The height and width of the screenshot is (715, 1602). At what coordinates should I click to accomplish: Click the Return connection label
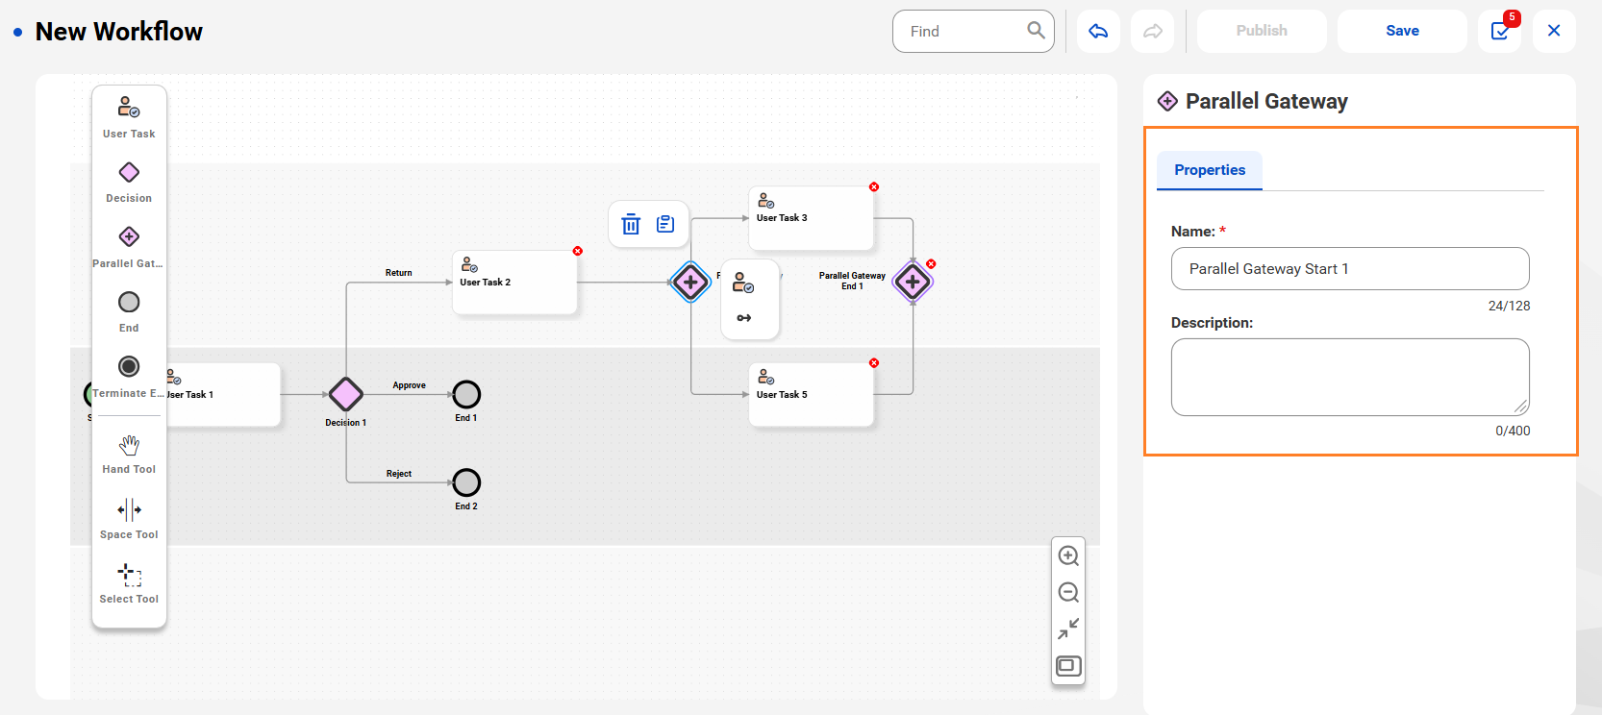[x=399, y=273]
